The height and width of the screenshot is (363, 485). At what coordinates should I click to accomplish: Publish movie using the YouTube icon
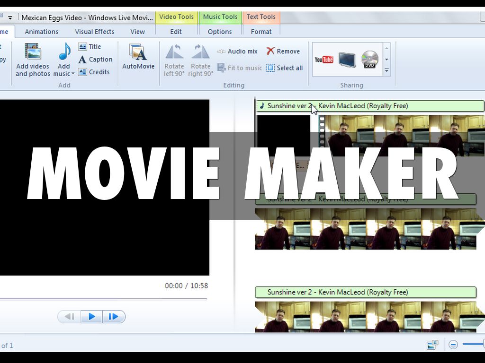point(324,60)
